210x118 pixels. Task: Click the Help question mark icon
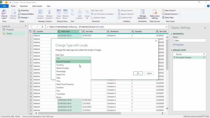[208, 6]
